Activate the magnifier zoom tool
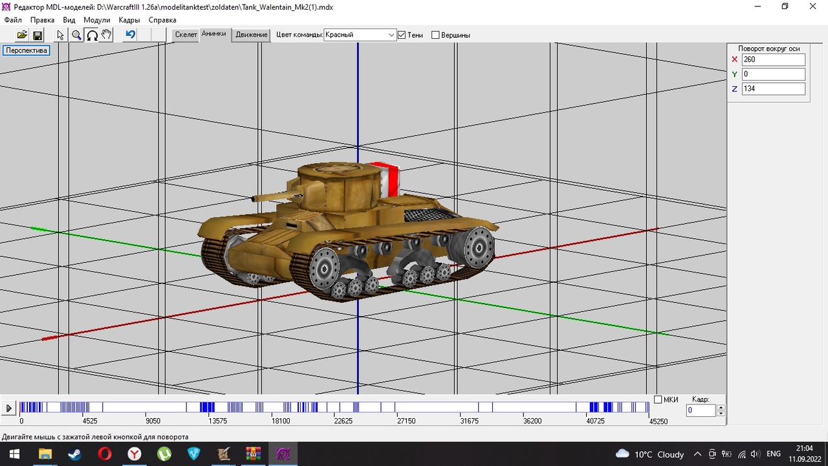The width and height of the screenshot is (828, 466). [76, 35]
